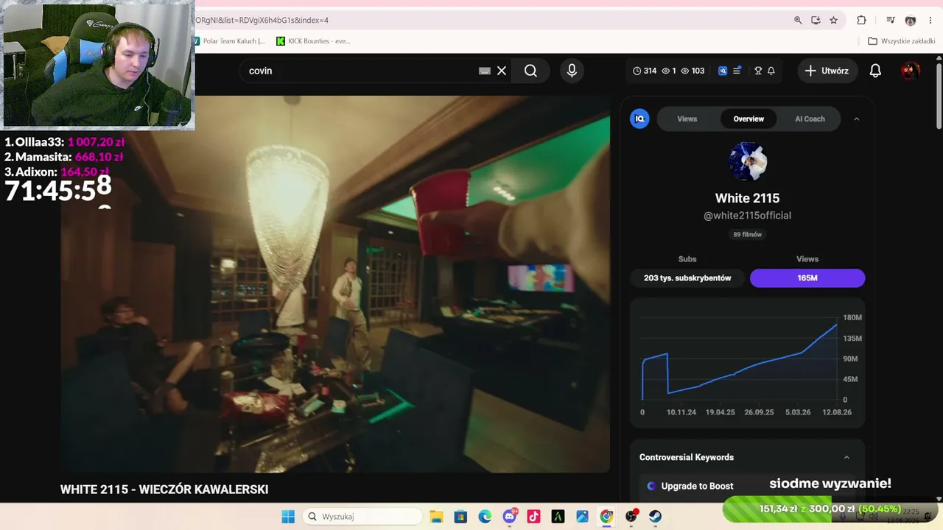Open the White 2115 channel avatar
943x530 pixels.
[748, 162]
